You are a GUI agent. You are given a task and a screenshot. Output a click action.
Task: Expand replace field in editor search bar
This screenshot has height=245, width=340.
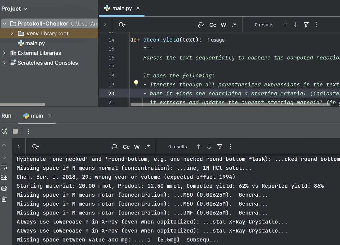pos(105,25)
